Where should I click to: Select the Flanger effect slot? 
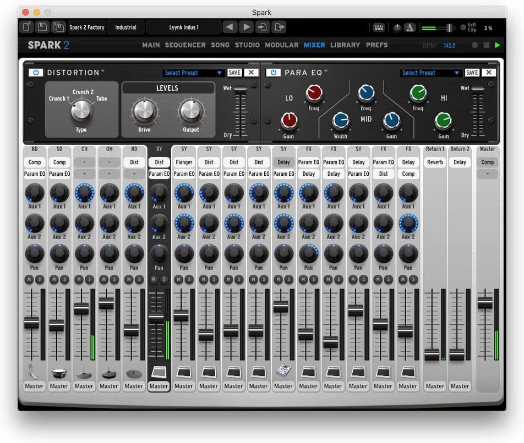click(184, 162)
